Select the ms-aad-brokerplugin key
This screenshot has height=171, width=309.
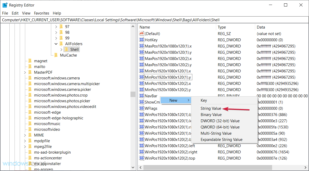click(52, 152)
